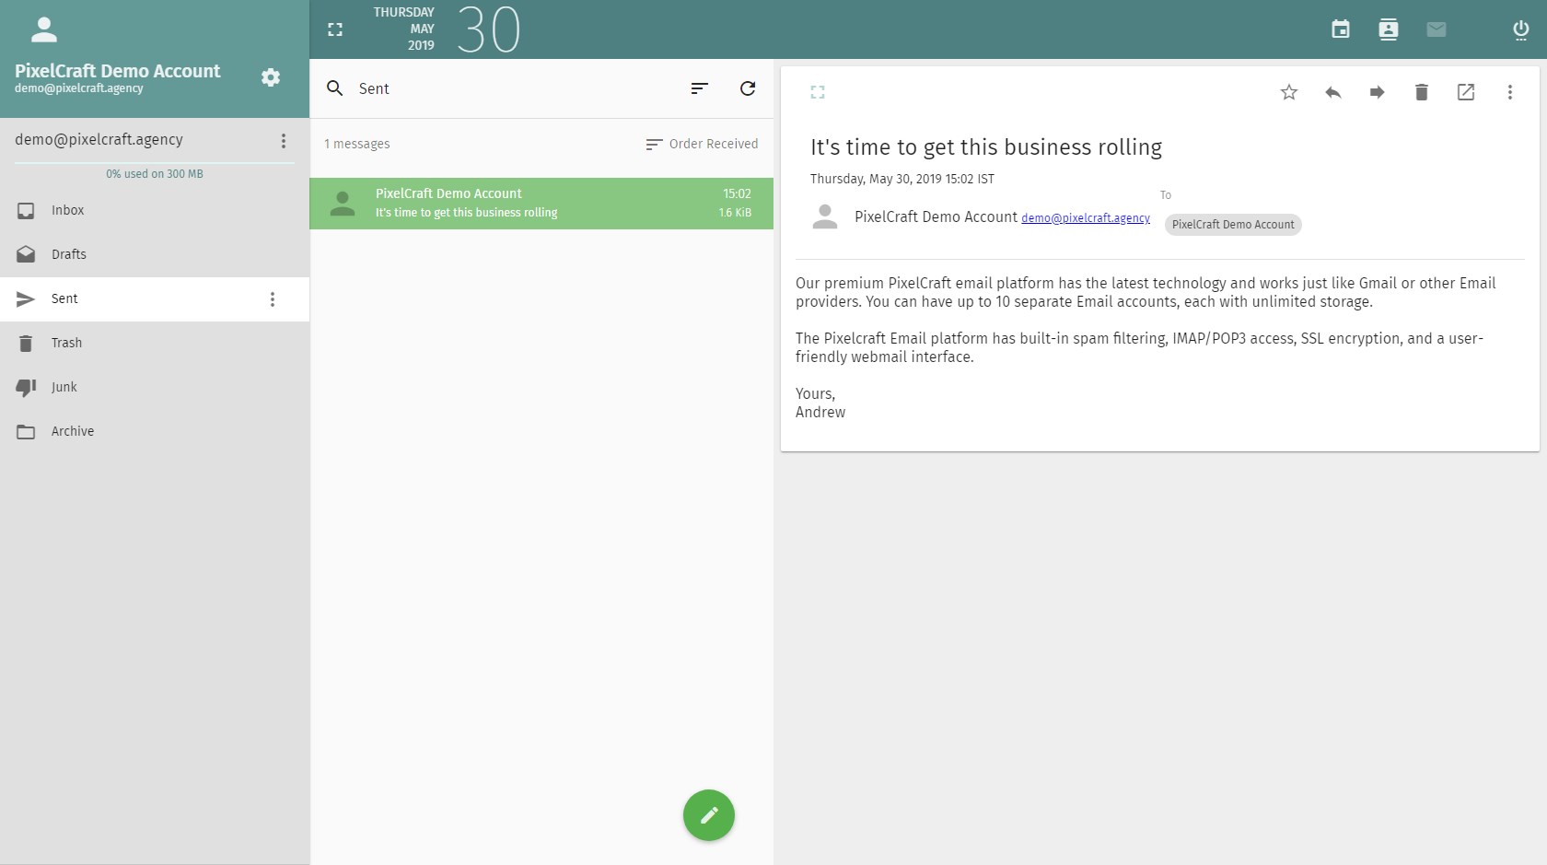This screenshot has width=1547, height=865.
Task: Open the Drafts folder
Action: [x=155, y=255]
